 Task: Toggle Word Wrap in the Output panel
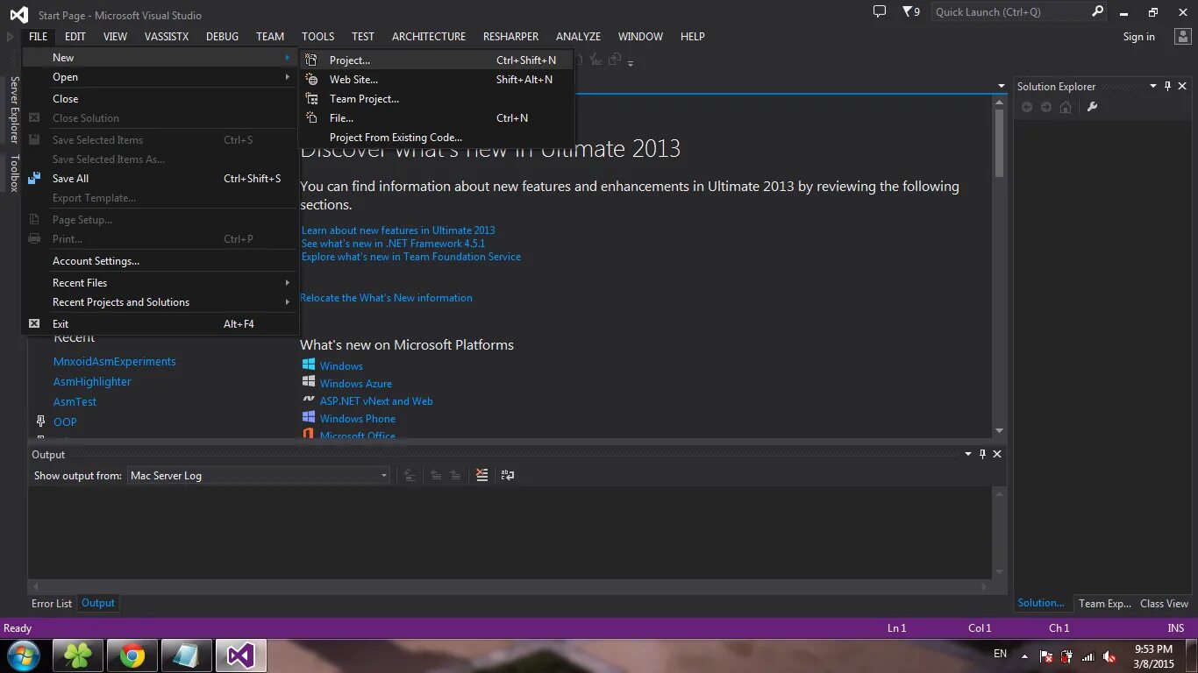coord(507,475)
